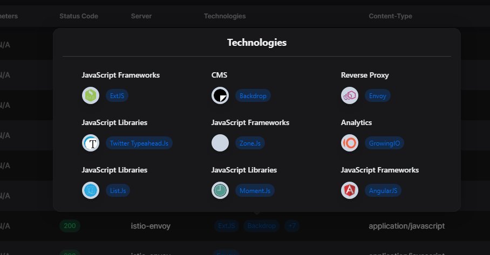490x255 pixels.
Task: Click the Status Code column header
Action: pyautogui.click(x=79, y=16)
